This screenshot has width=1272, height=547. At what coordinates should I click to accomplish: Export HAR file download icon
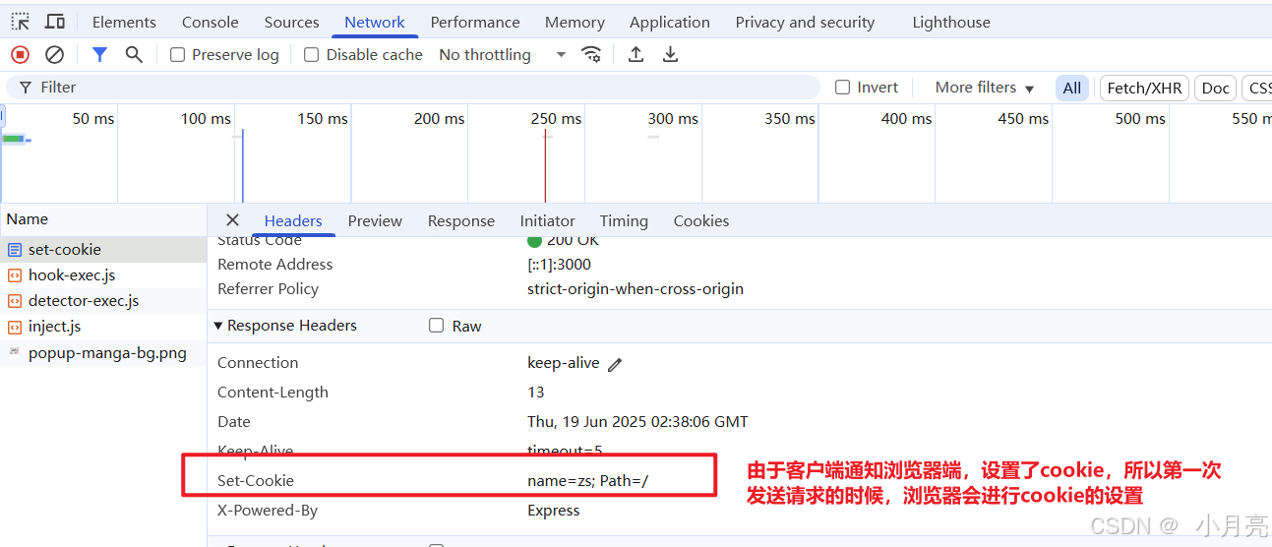coord(670,55)
